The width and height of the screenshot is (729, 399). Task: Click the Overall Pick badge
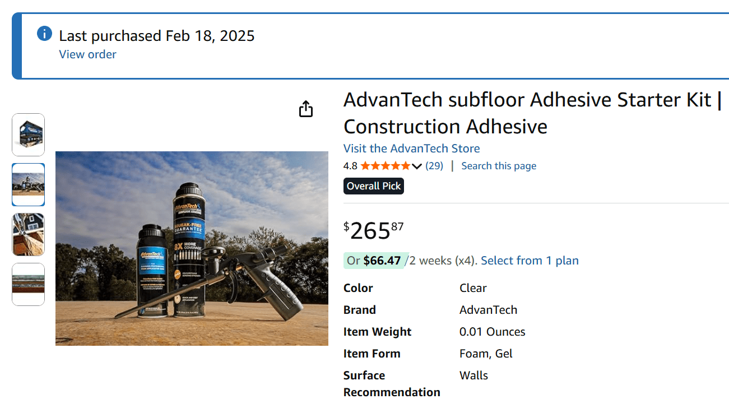point(373,185)
